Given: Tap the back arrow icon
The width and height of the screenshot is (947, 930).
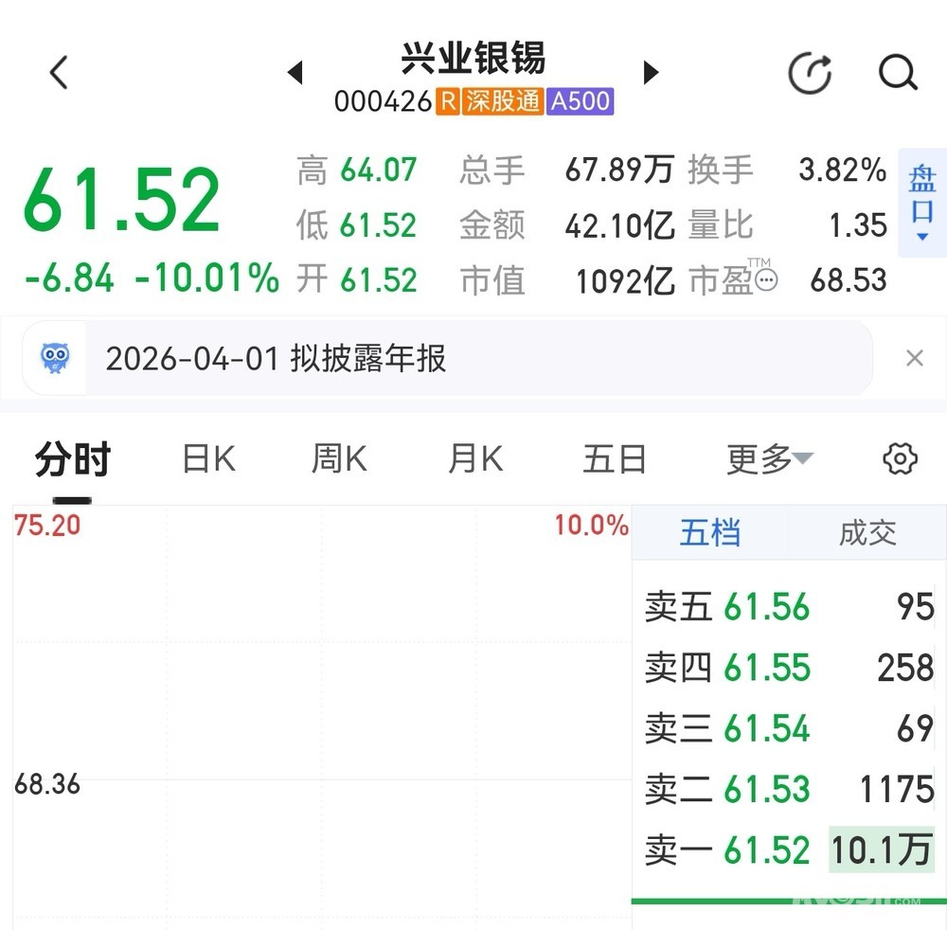Looking at the screenshot, I should pos(60,72).
